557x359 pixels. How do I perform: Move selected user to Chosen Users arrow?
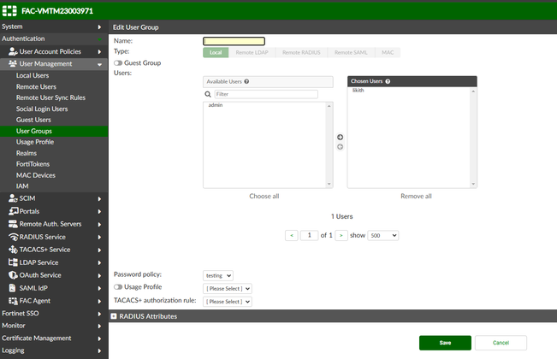(340, 138)
